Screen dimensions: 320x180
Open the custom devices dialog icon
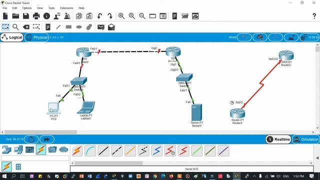(163, 16)
